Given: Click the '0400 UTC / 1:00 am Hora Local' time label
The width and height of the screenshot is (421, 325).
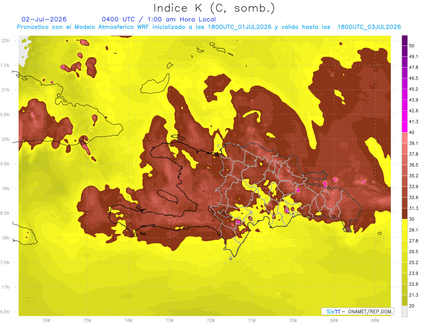Looking at the screenshot, I should tap(159, 19).
